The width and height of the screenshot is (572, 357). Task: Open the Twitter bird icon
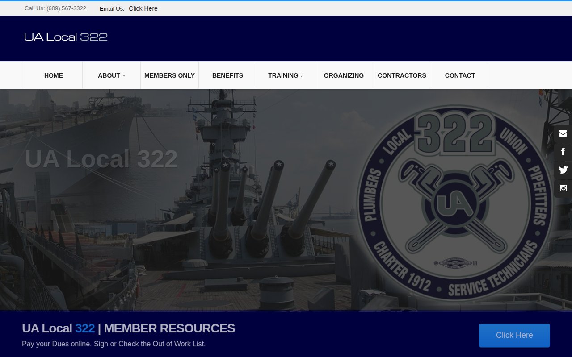[563, 170]
